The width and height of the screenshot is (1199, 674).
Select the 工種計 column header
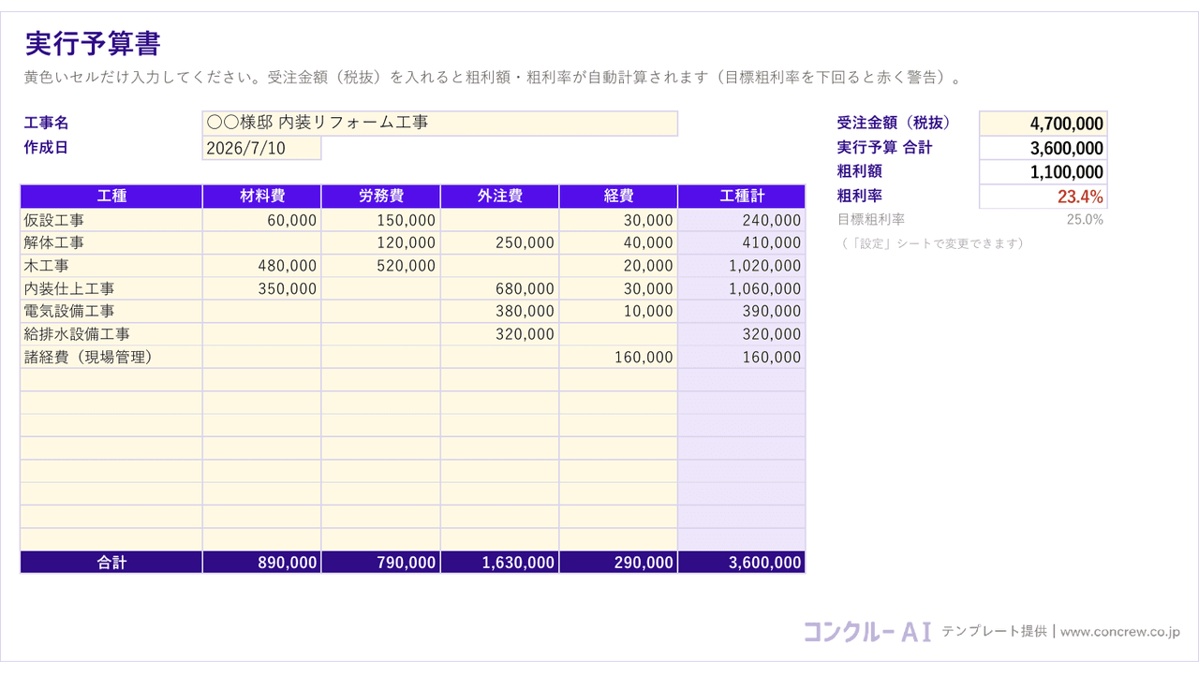tap(742, 197)
